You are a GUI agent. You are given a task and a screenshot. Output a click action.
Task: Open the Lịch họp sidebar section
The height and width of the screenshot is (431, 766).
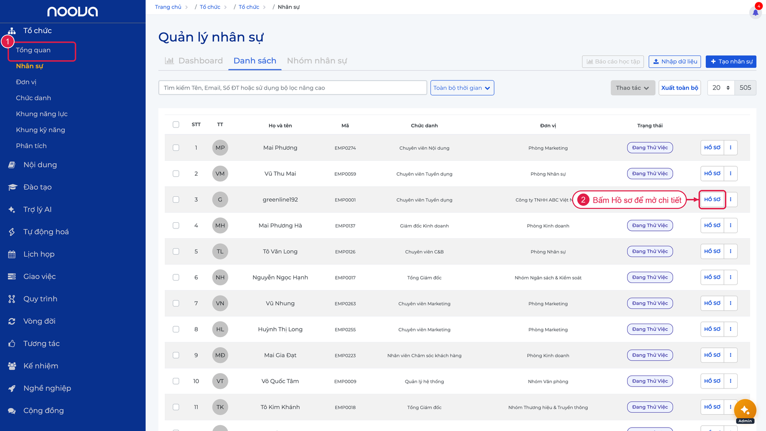(x=39, y=254)
